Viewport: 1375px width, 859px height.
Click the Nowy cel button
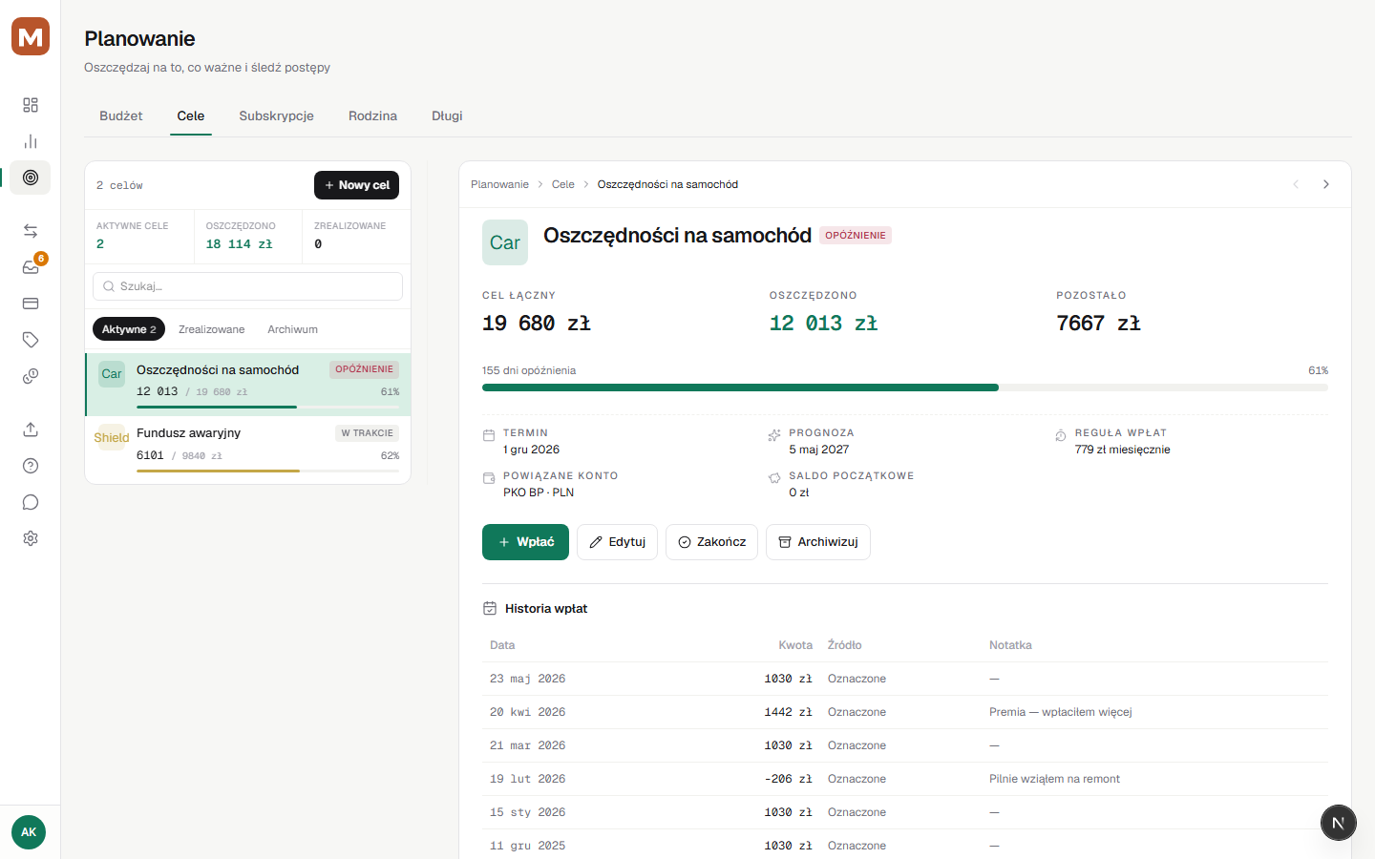356,185
